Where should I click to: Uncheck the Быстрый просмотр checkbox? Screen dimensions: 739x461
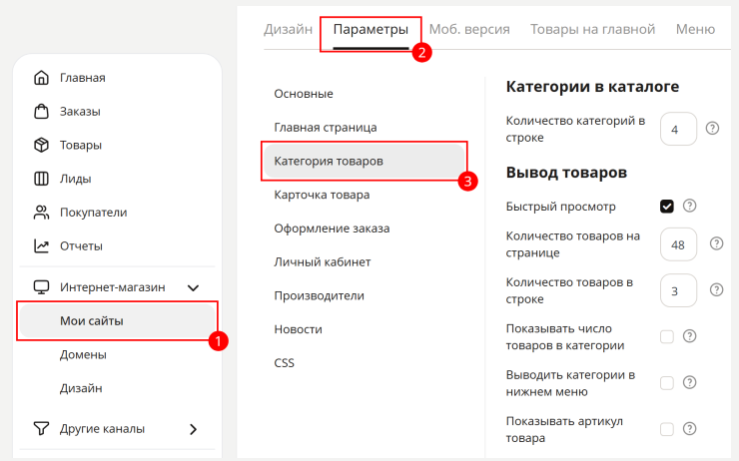click(667, 207)
